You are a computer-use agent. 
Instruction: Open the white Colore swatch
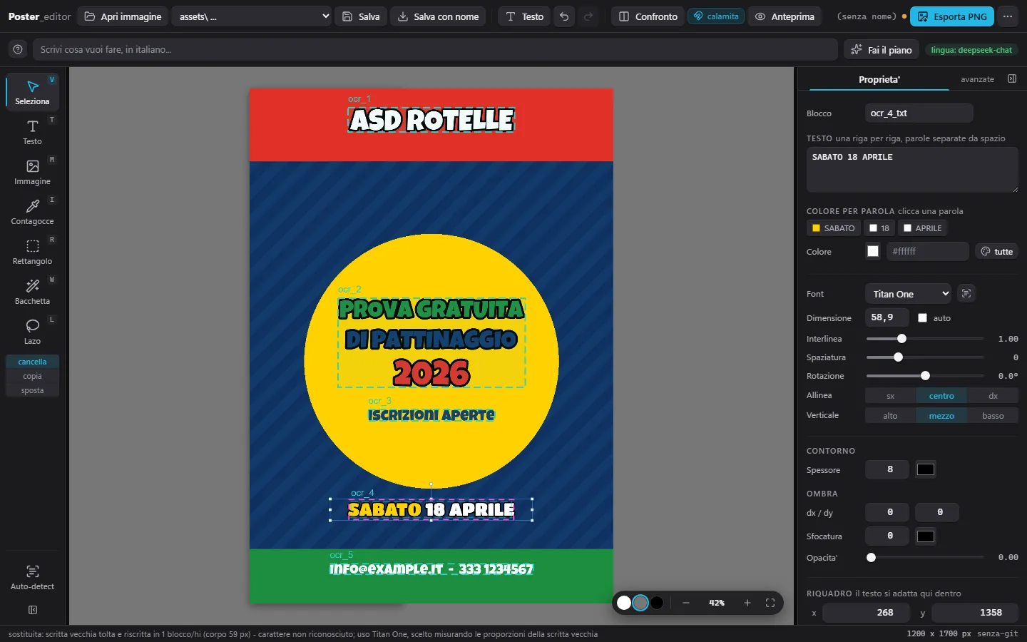(873, 251)
